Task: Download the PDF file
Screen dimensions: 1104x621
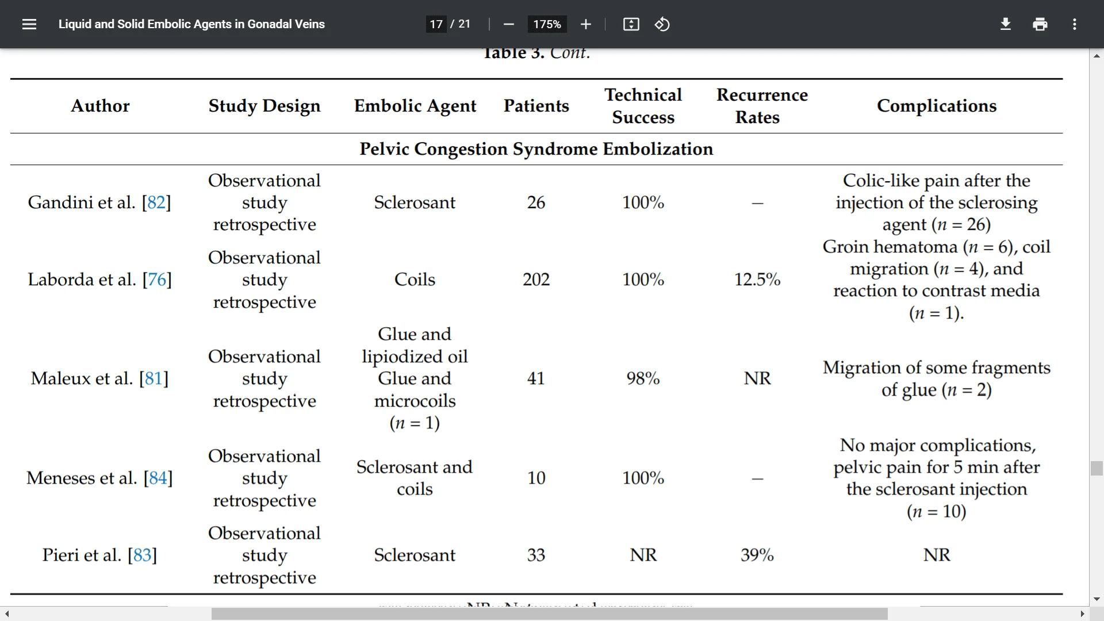Action: coord(1006,24)
